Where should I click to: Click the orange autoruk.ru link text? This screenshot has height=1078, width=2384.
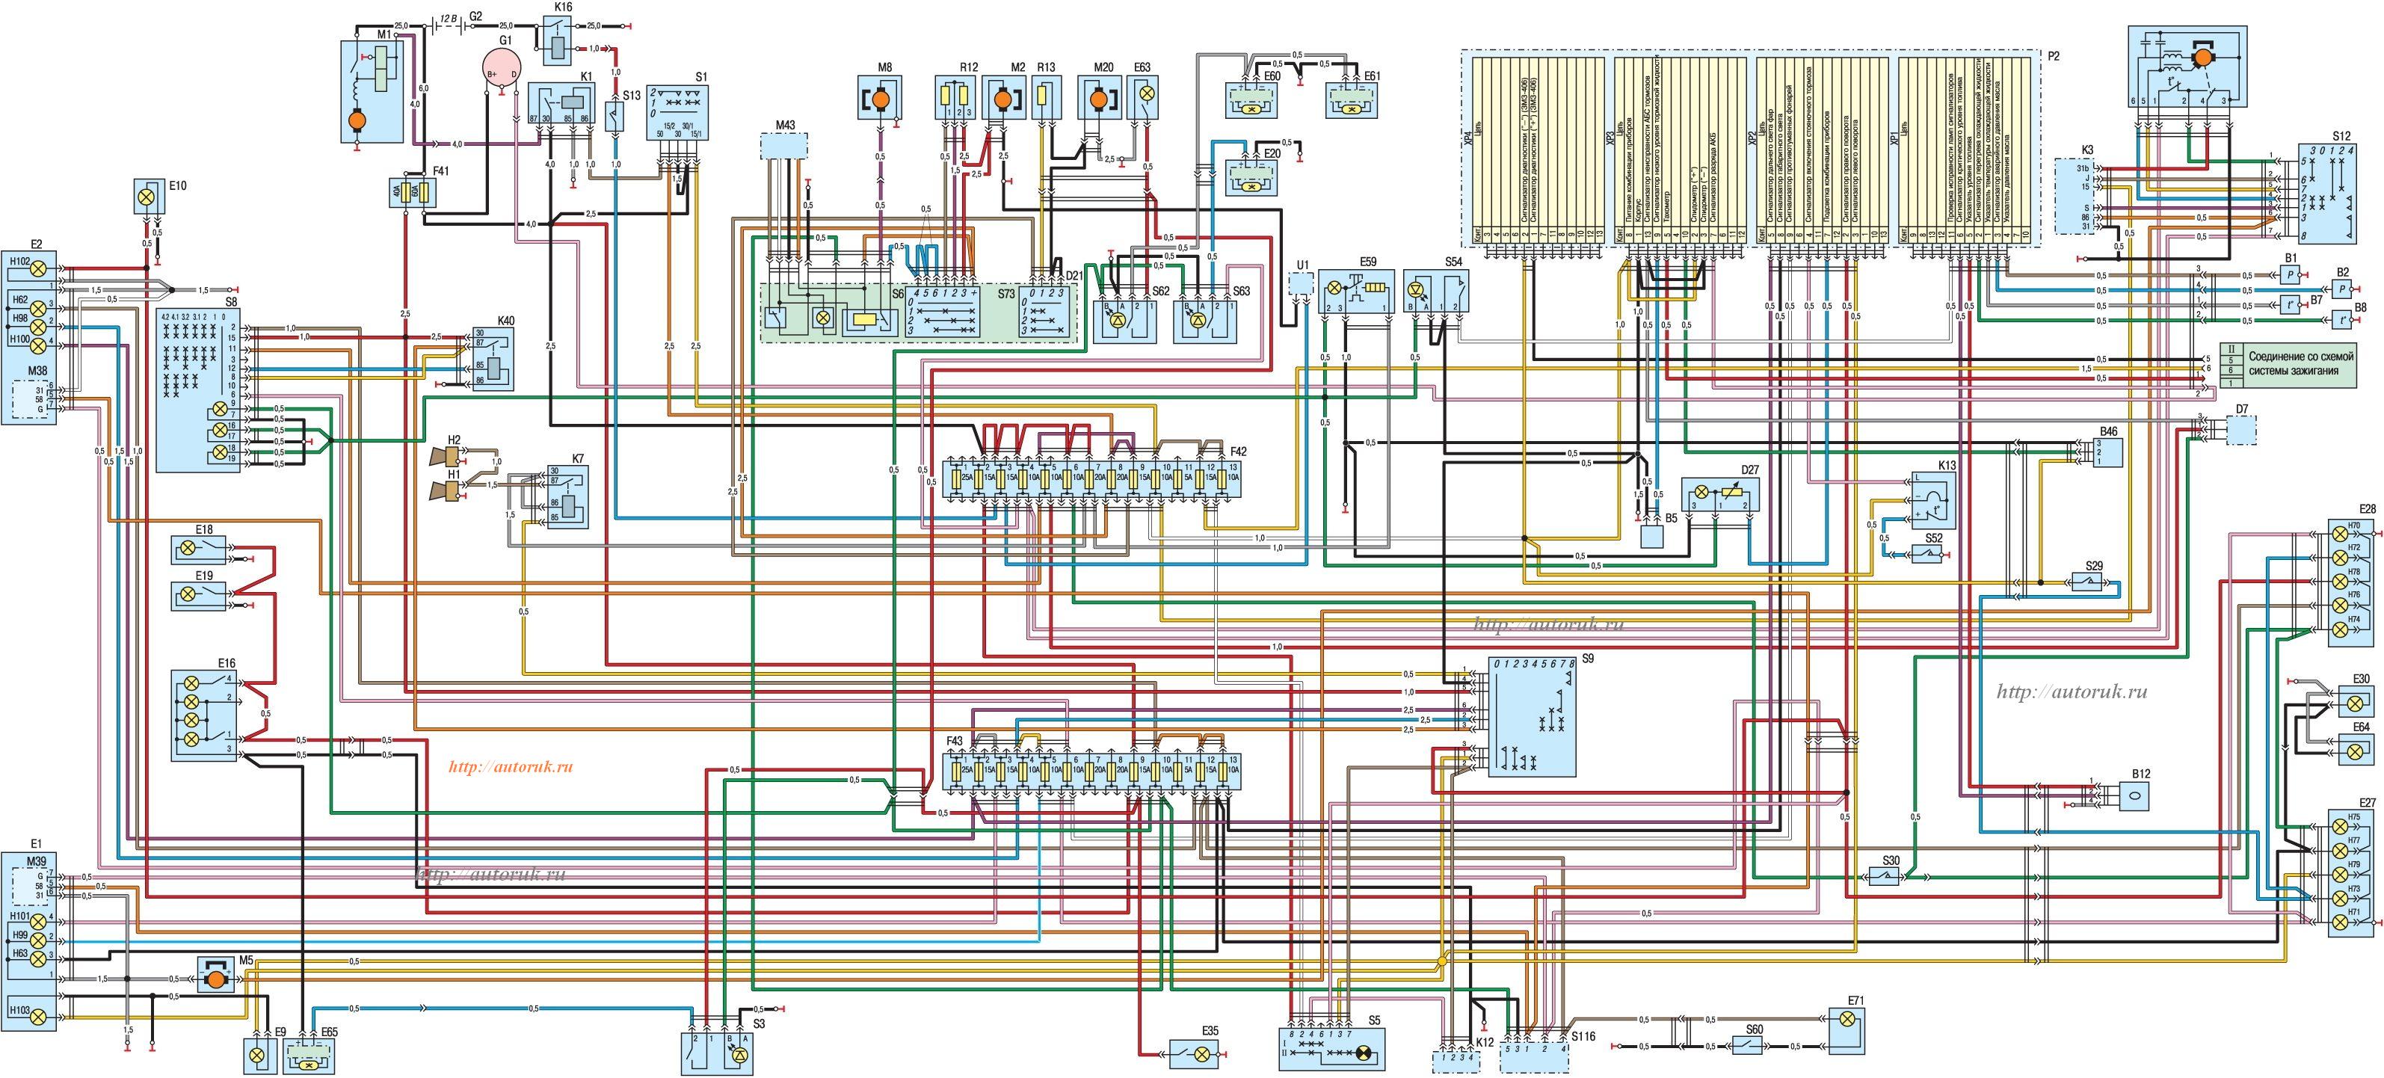[510, 767]
